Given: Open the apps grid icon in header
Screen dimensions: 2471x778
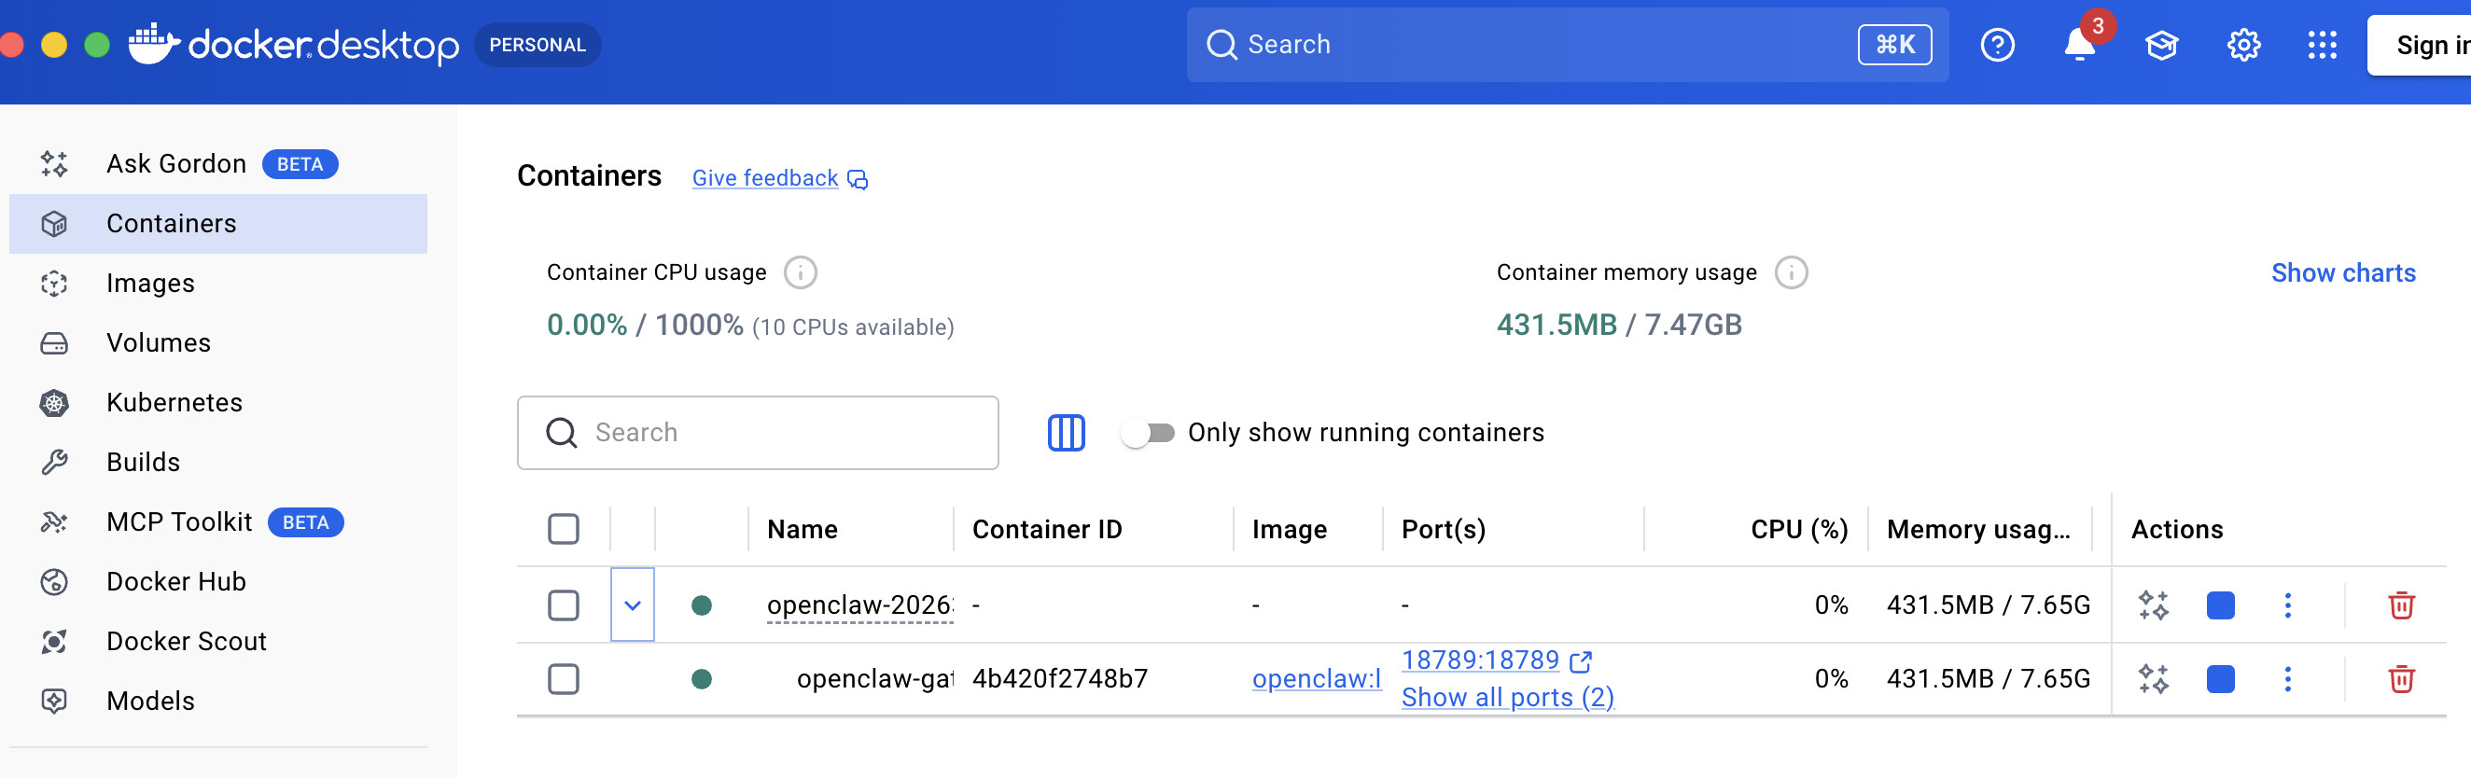Looking at the screenshot, I should click(2323, 45).
